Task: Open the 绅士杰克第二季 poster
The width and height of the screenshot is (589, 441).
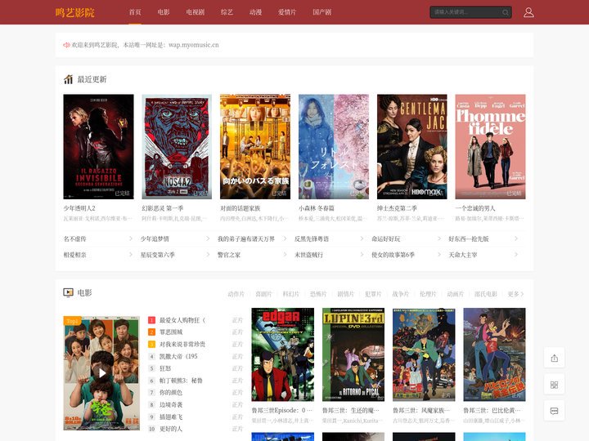Action: (x=412, y=147)
